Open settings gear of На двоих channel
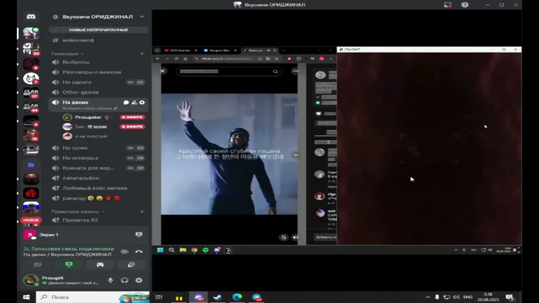 (142, 102)
